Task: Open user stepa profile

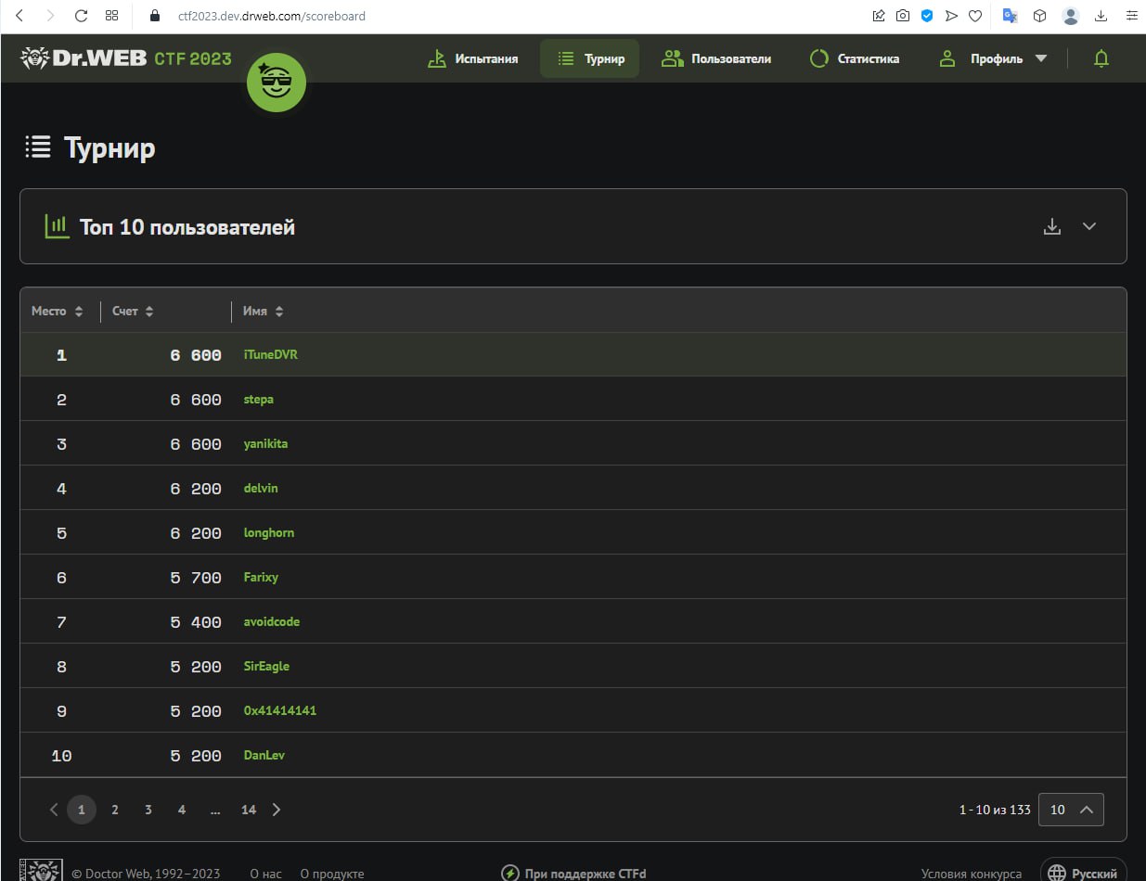Action: pyautogui.click(x=259, y=399)
